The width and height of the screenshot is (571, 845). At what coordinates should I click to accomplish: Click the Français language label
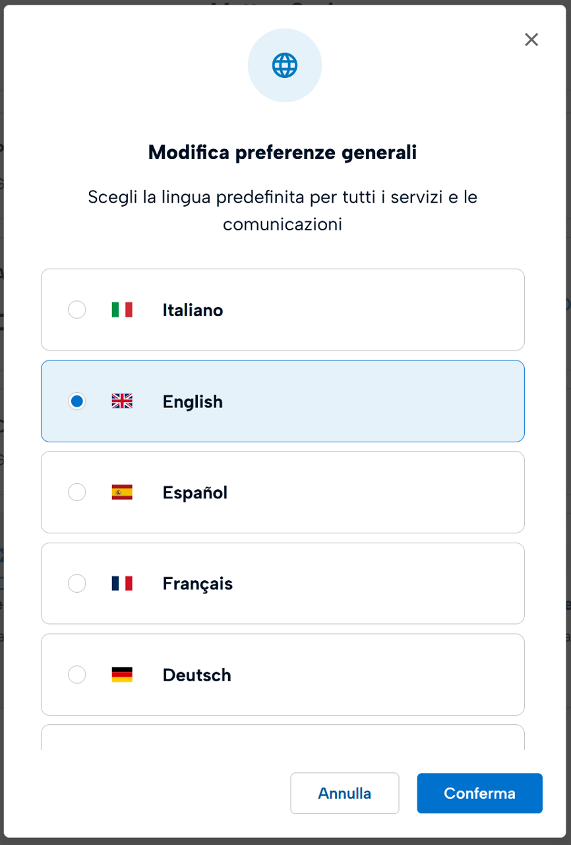(198, 584)
